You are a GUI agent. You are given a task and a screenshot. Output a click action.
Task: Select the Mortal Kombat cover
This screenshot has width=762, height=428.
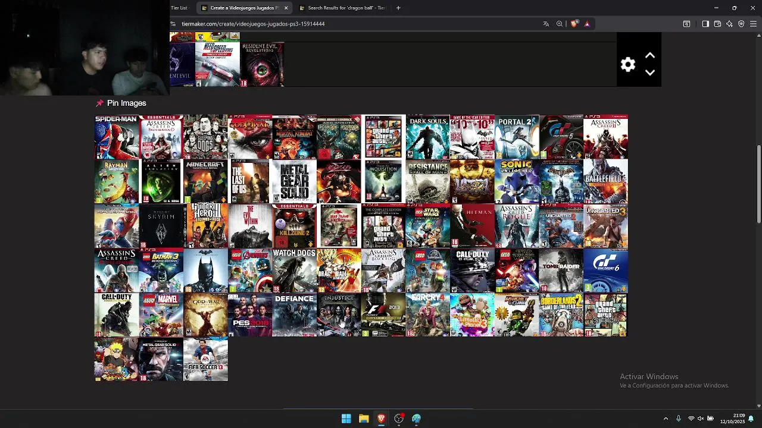click(x=294, y=137)
